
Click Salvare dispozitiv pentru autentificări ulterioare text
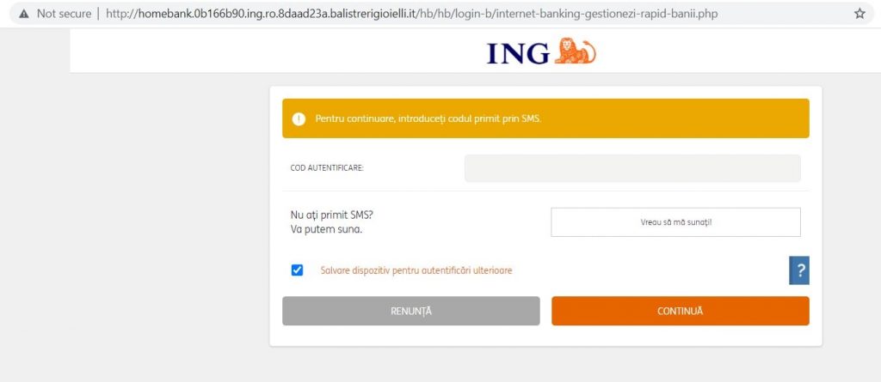click(x=416, y=270)
